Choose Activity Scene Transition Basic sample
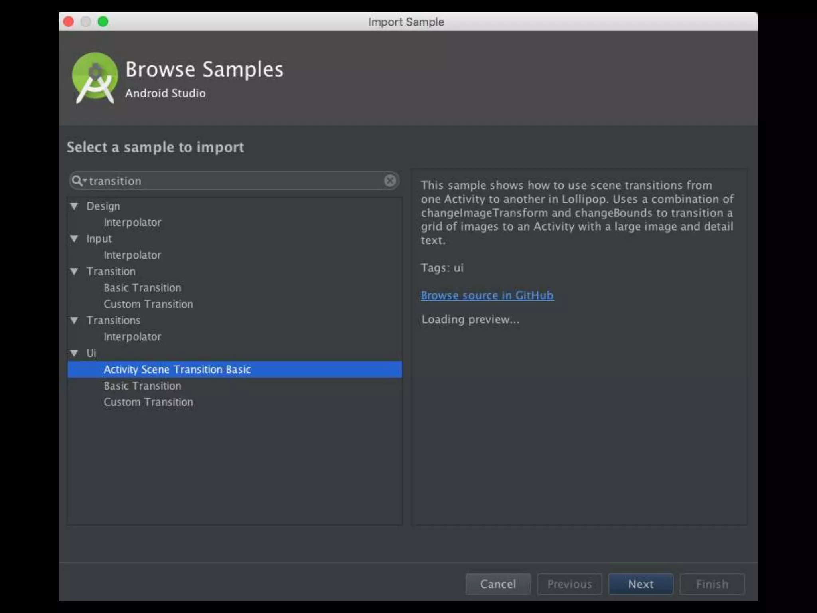 click(177, 370)
